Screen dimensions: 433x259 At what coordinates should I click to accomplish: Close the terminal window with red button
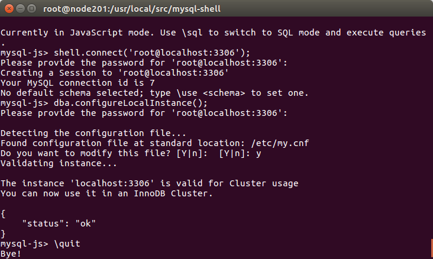pos(9,9)
